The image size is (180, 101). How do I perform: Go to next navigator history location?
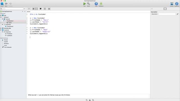coord(25,12)
